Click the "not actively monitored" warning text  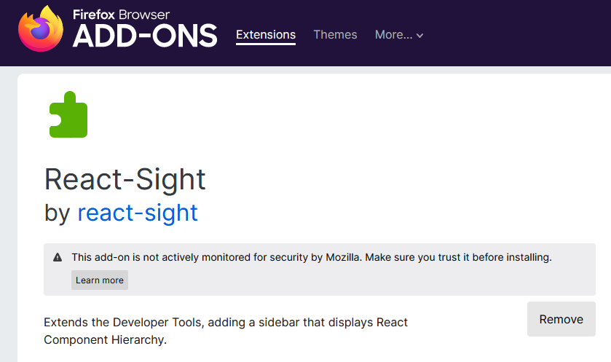[312, 257]
